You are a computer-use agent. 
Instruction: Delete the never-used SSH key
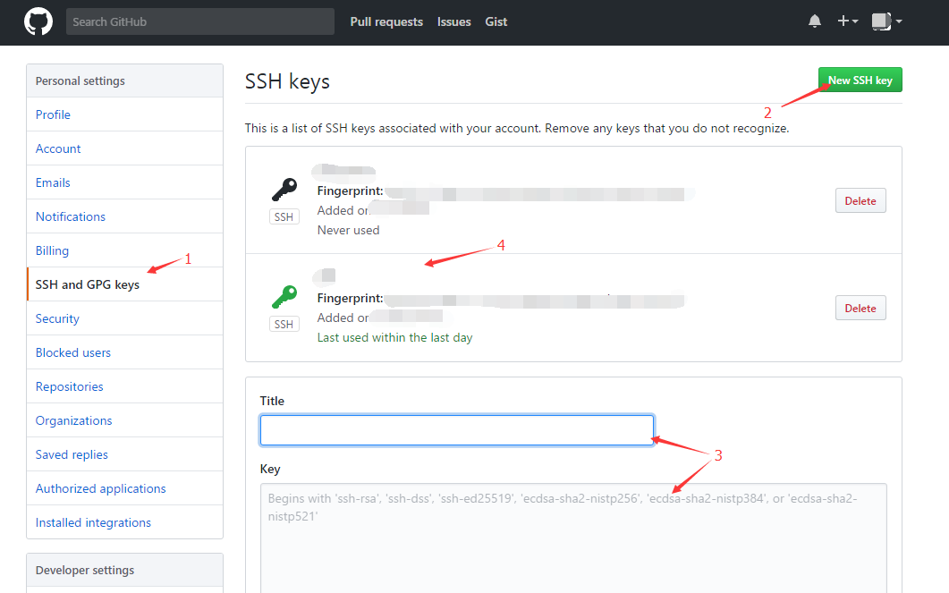pyautogui.click(x=860, y=201)
